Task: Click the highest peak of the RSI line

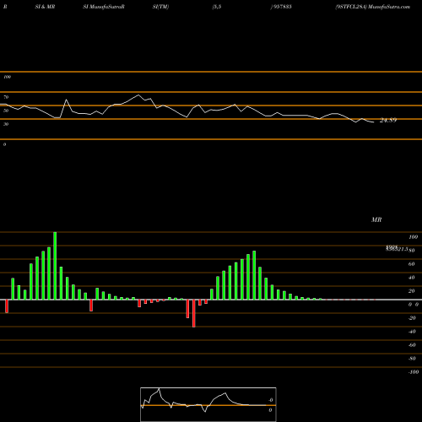Action: pos(138,95)
